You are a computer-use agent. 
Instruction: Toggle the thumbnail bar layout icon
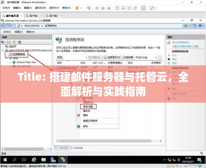(x=123, y=8)
